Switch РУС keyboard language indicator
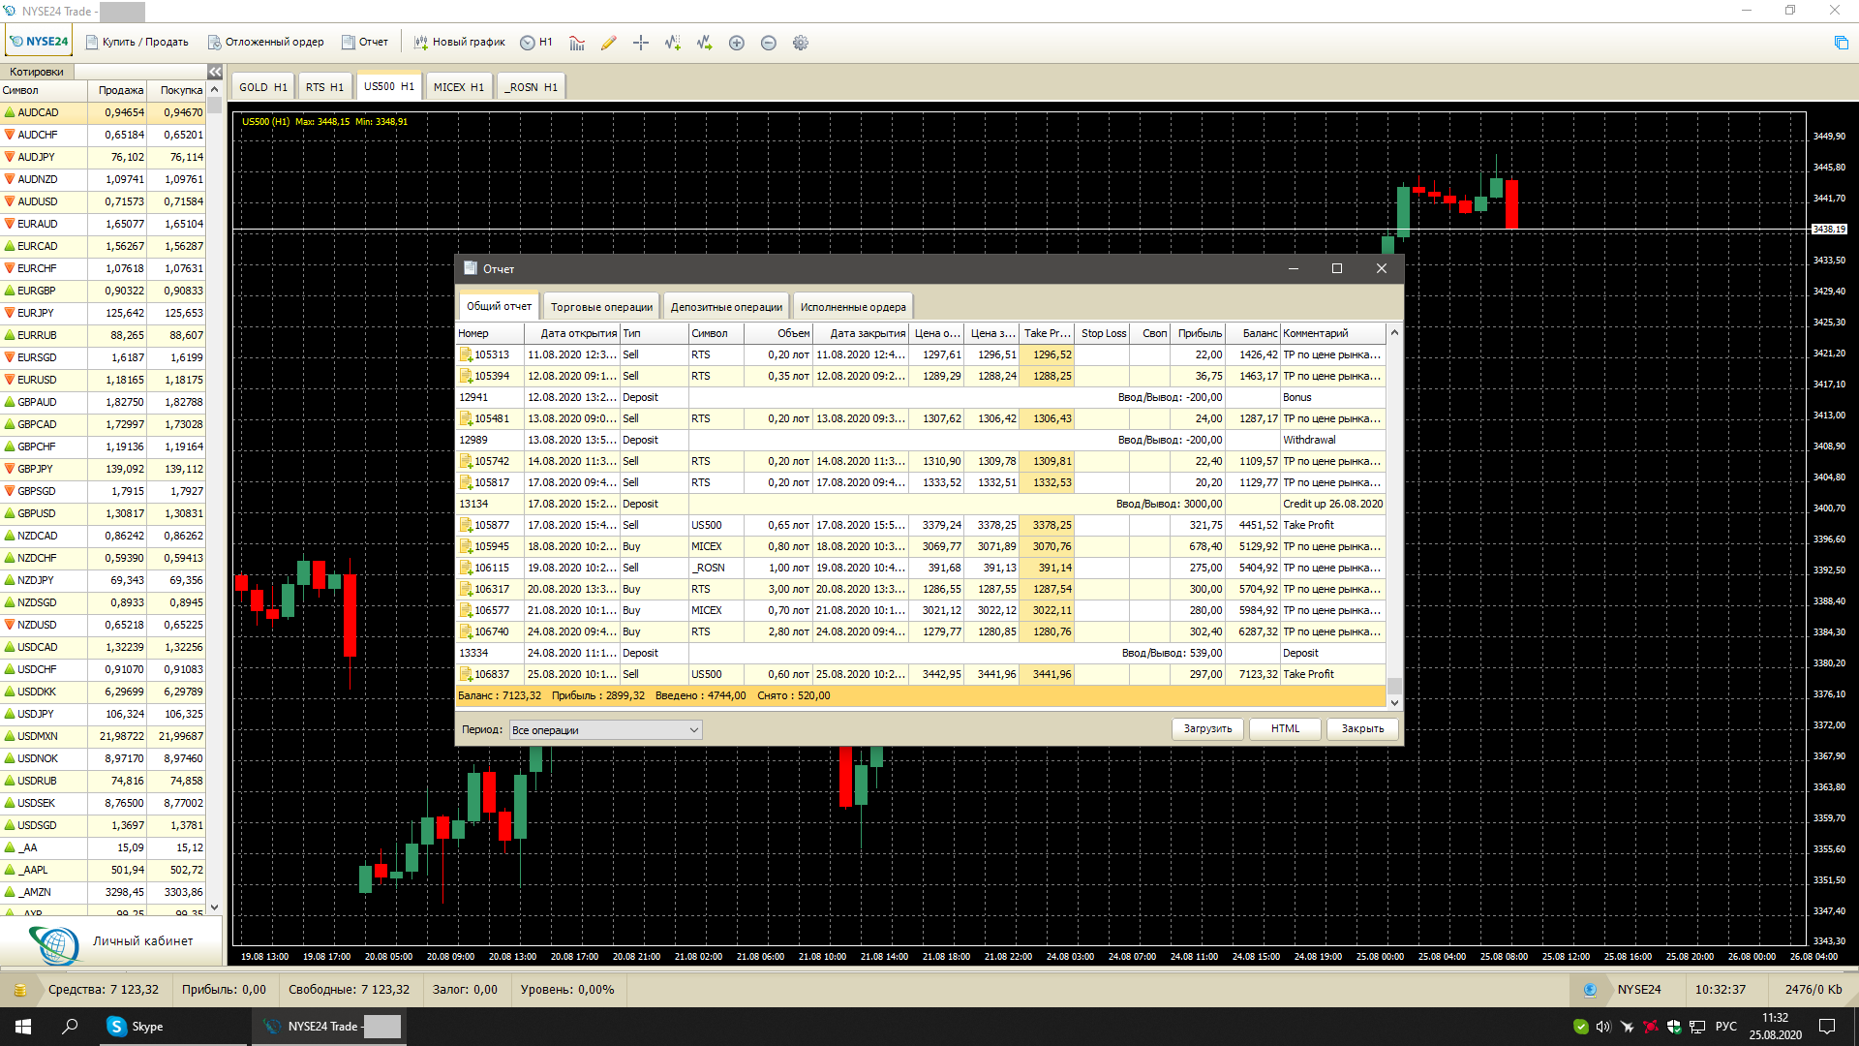Screen dimensions: 1859x1046 pos(1726,1027)
